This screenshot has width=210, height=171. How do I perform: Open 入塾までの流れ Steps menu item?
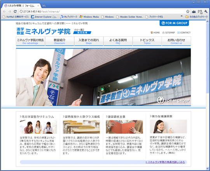click(x=89, y=41)
